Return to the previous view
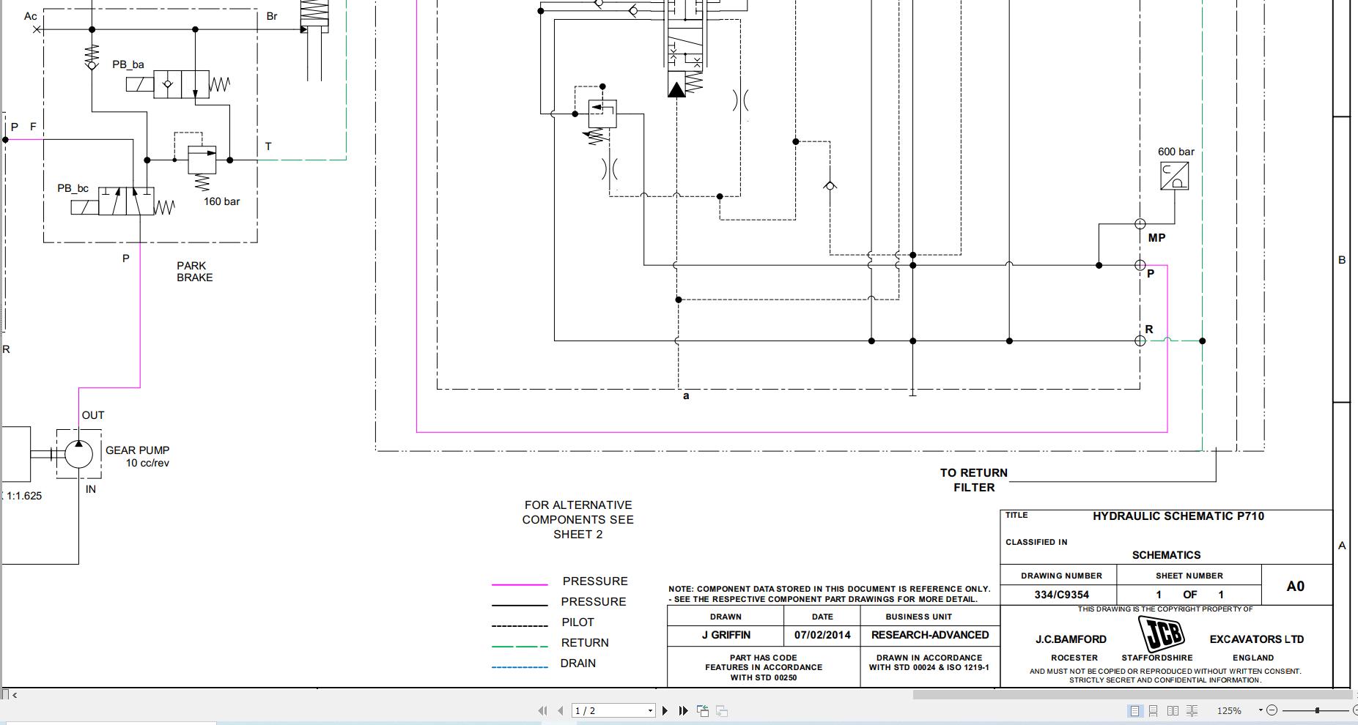1358x725 pixels. [x=702, y=710]
